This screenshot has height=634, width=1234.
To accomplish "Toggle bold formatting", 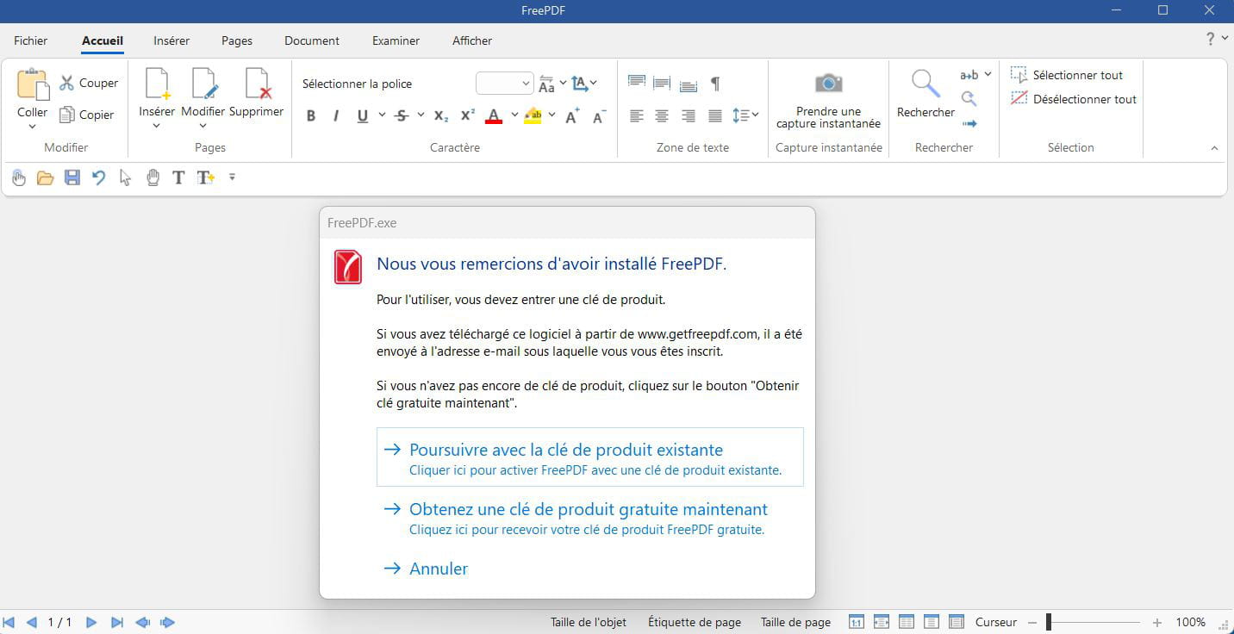I will coord(311,115).
